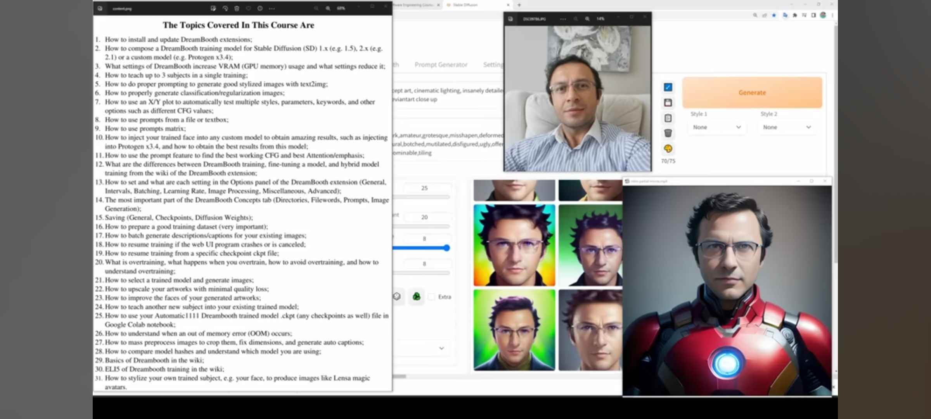Click the blue arrow read-prompt icon

pos(668,87)
